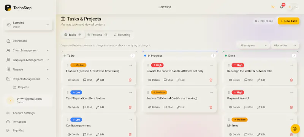Move Test Shipstation task forward with arrow
This screenshot has width=304, height=137.
[131, 92]
